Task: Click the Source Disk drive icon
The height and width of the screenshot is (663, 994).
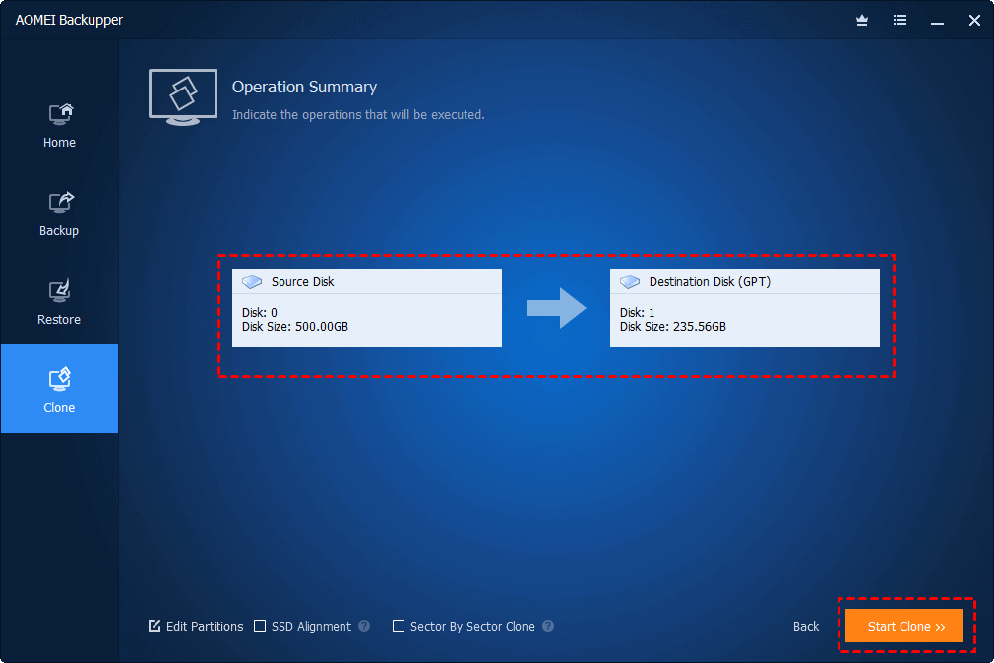Action: (x=252, y=282)
